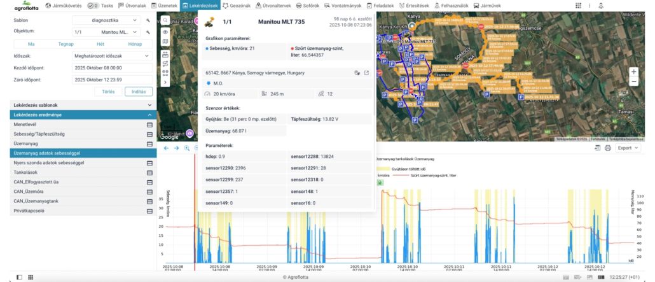The height and width of the screenshot is (282, 655).
Task: Zoom out the map with minus button
Action: pos(633,82)
